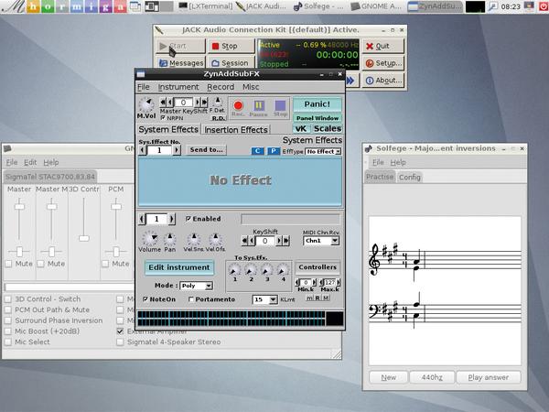The image size is (549, 412).
Task: Click the part Volume knob
Action: [150, 239]
